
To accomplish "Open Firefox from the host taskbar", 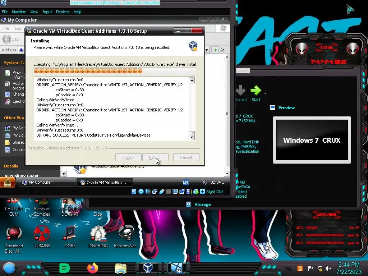I will pos(93,268).
